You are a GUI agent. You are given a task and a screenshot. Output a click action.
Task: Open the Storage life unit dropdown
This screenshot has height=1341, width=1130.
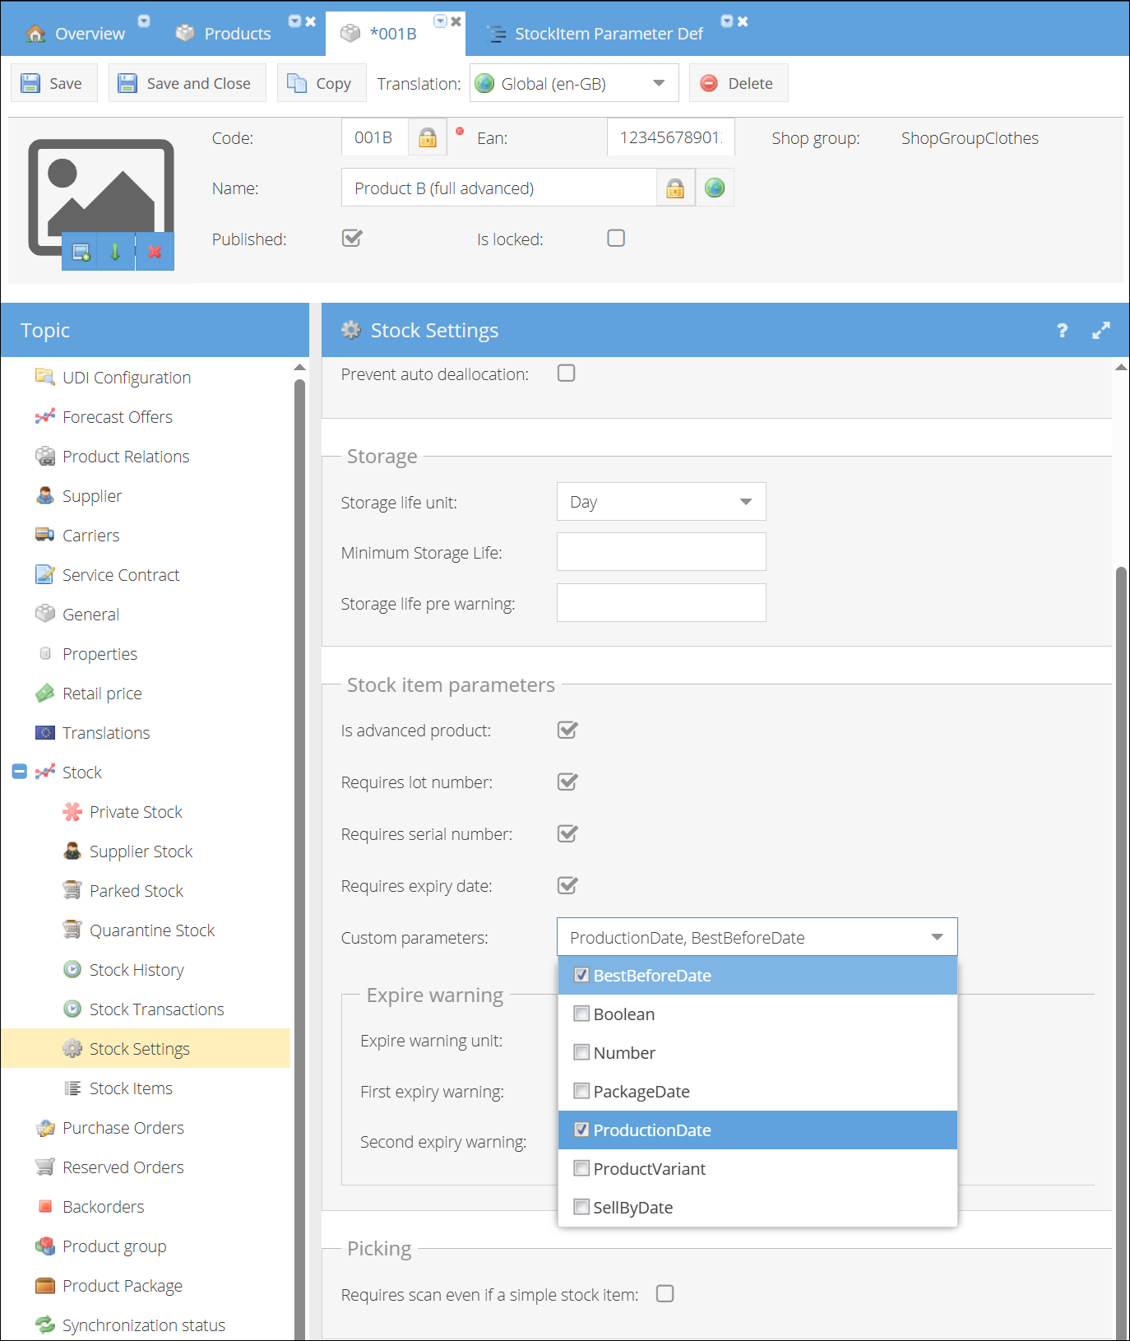point(661,502)
